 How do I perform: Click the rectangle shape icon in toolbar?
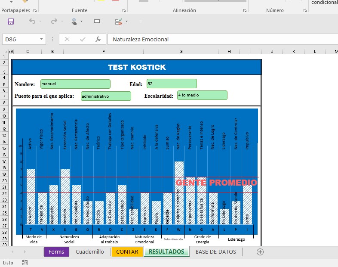coord(97,21)
